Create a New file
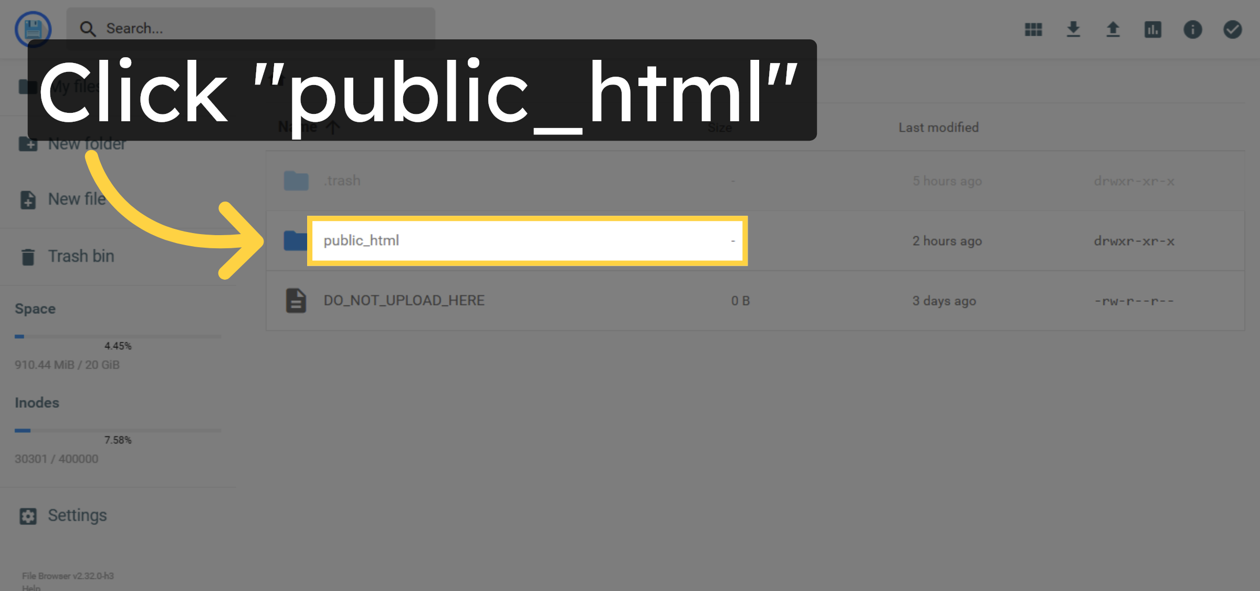This screenshot has height=591, width=1260. pyautogui.click(x=76, y=199)
